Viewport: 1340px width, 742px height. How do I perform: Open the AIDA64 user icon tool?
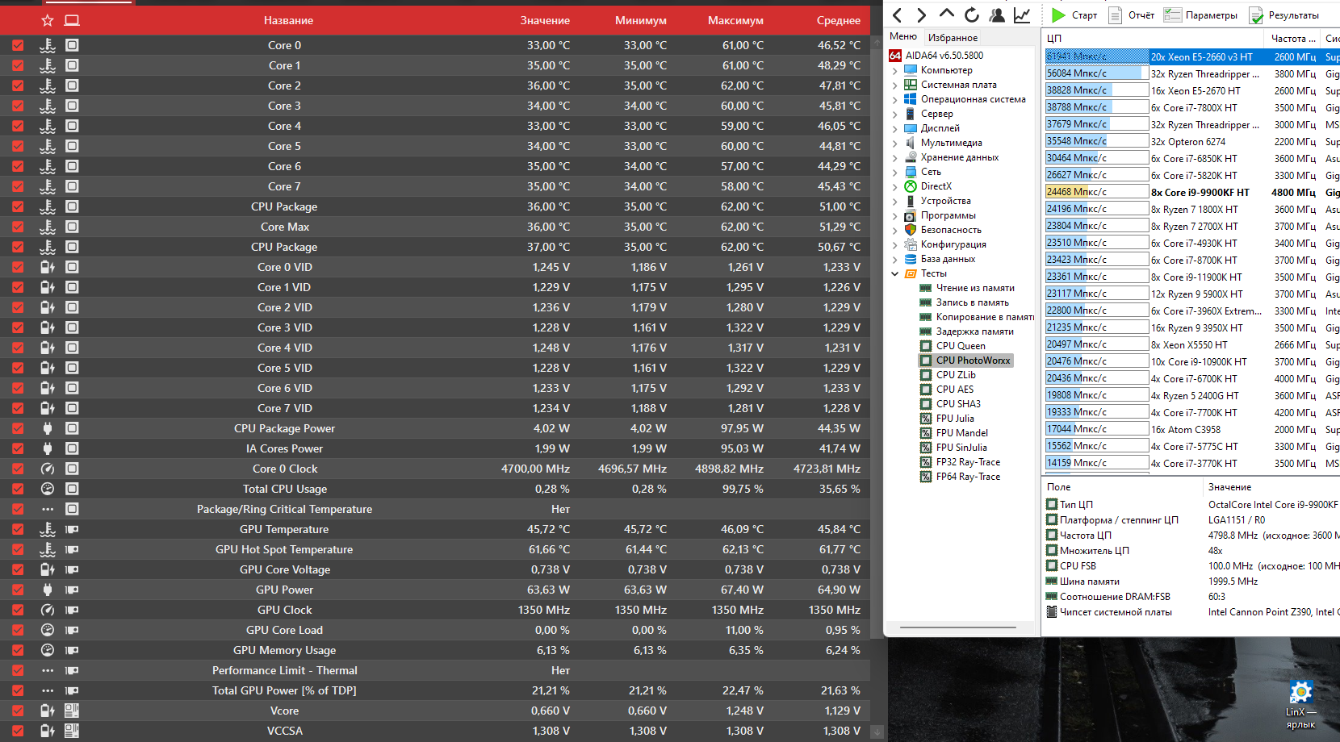point(997,15)
